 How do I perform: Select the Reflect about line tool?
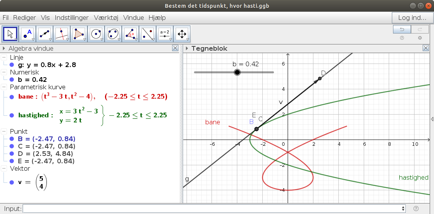(x=148, y=34)
